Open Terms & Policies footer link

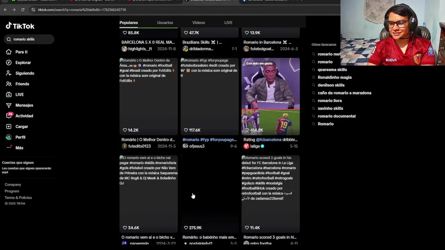18,198
